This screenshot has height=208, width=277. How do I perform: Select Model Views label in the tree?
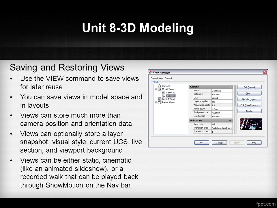point(168,89)
